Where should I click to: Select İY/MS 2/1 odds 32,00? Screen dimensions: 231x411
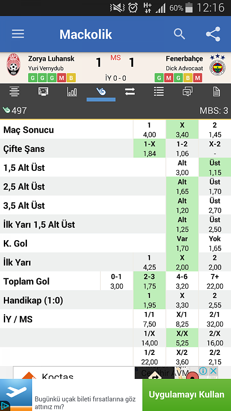pos(215,319)
